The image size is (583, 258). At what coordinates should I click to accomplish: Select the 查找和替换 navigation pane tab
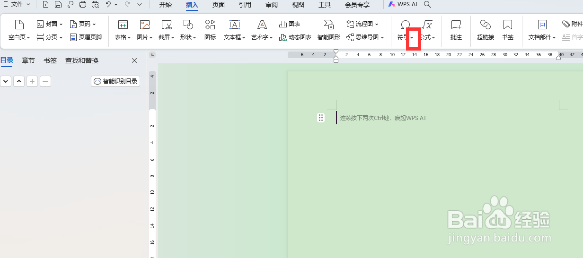click(x=82, y=60)
